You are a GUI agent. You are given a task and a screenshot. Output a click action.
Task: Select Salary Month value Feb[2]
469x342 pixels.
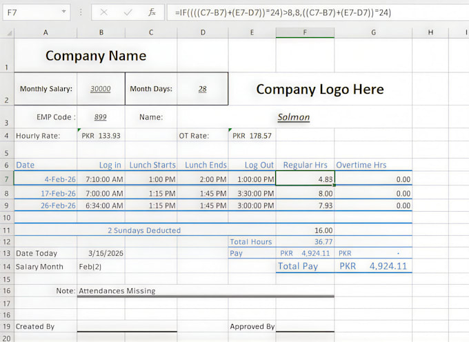101,266
